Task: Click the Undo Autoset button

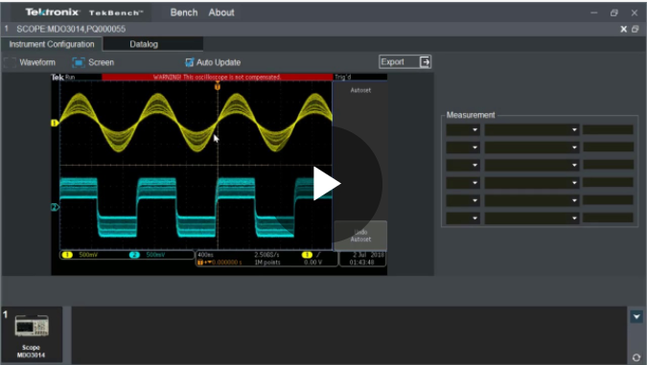Action: tap(360, 236)
